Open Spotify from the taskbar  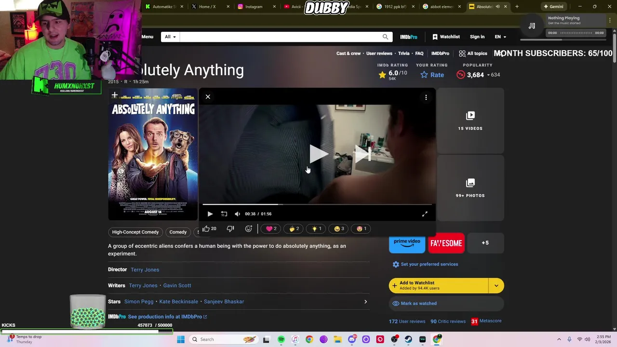281,339
